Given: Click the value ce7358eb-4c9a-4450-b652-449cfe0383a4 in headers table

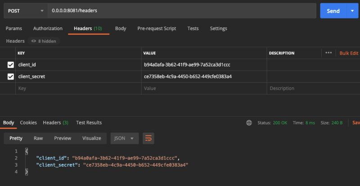Looking at the screenshot, I should pyautogui.click(x=188, y=77).
